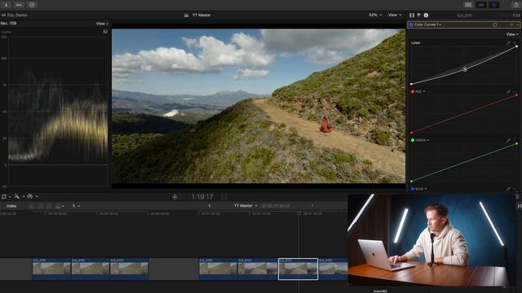Open the YT Master timeline dropdown
522x293 pixels.
[246, 206]
